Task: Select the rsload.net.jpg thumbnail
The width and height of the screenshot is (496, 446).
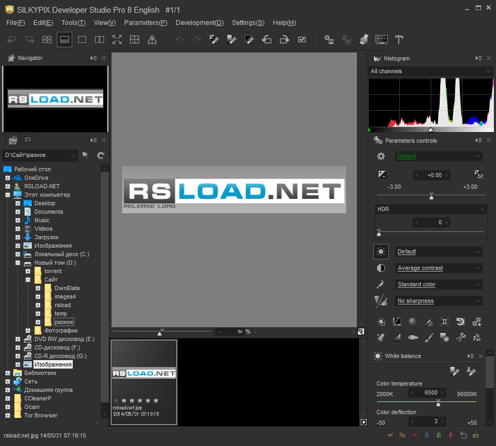Action: (x=144, y=382)
